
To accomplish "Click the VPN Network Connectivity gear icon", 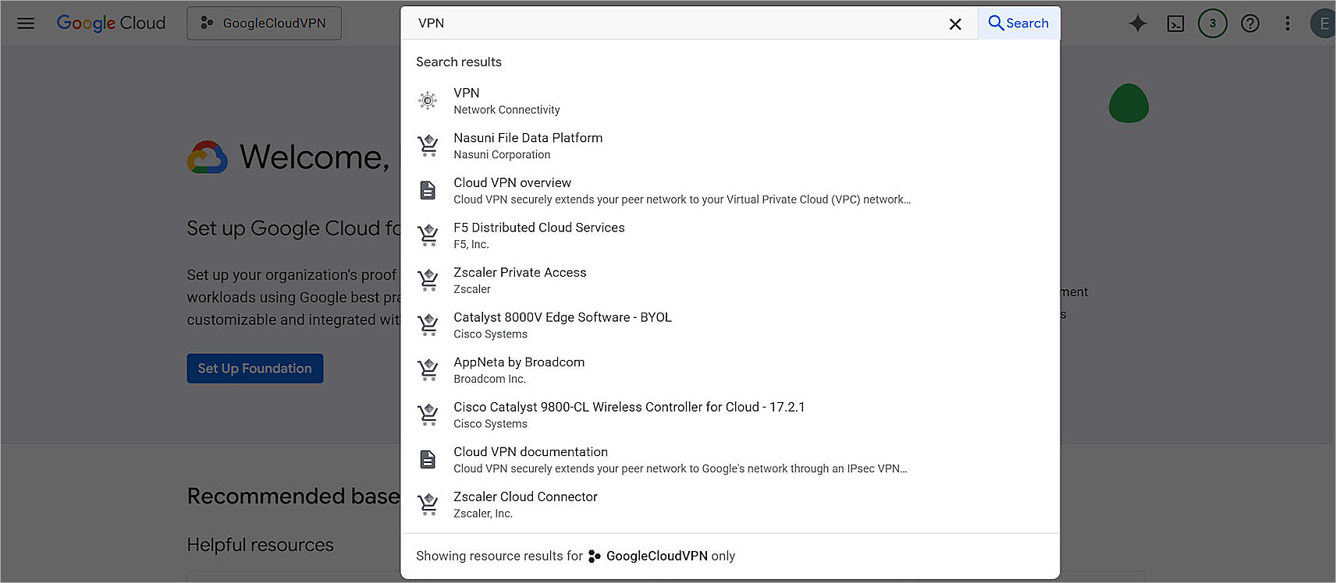I will (x=428, y=100).
